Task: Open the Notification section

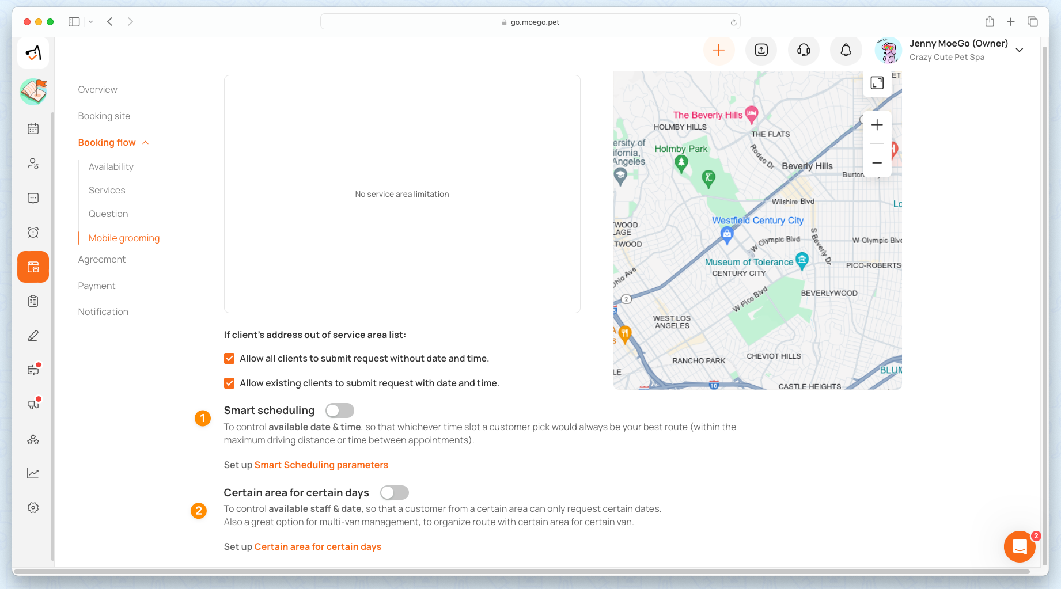Action: 104,312
